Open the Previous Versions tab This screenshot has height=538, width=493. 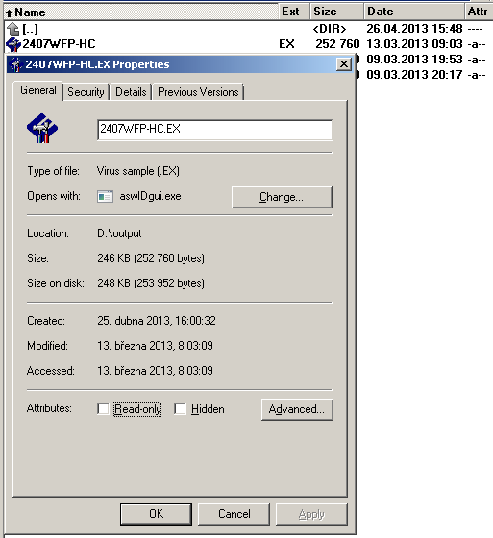tap(198, 92)
